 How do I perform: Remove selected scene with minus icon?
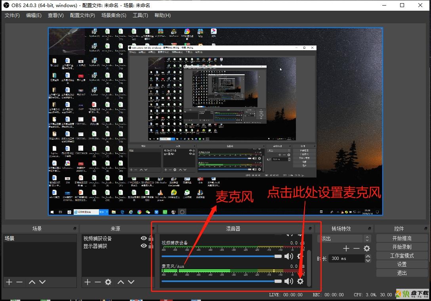click(x=19, y=282)
